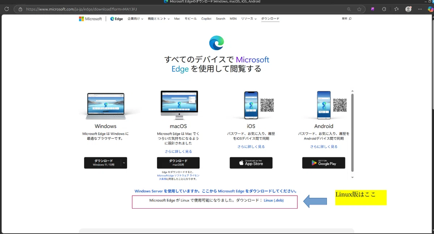Click the Windows laptop image
This screenshot has height=234, width=434.
click(x=106, y=106)
